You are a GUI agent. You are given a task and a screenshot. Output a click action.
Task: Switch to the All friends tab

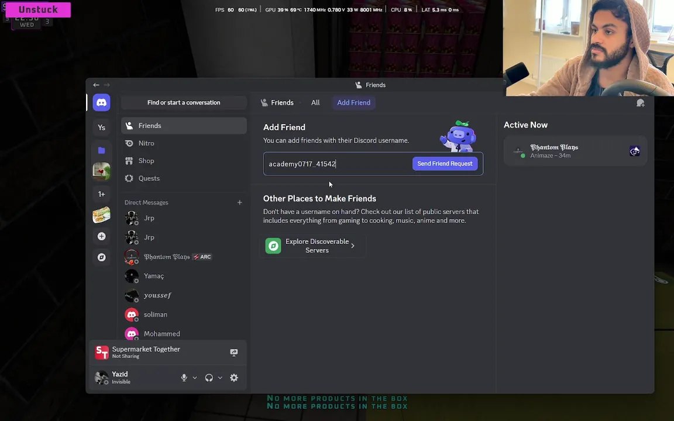(x=315, y=103)
